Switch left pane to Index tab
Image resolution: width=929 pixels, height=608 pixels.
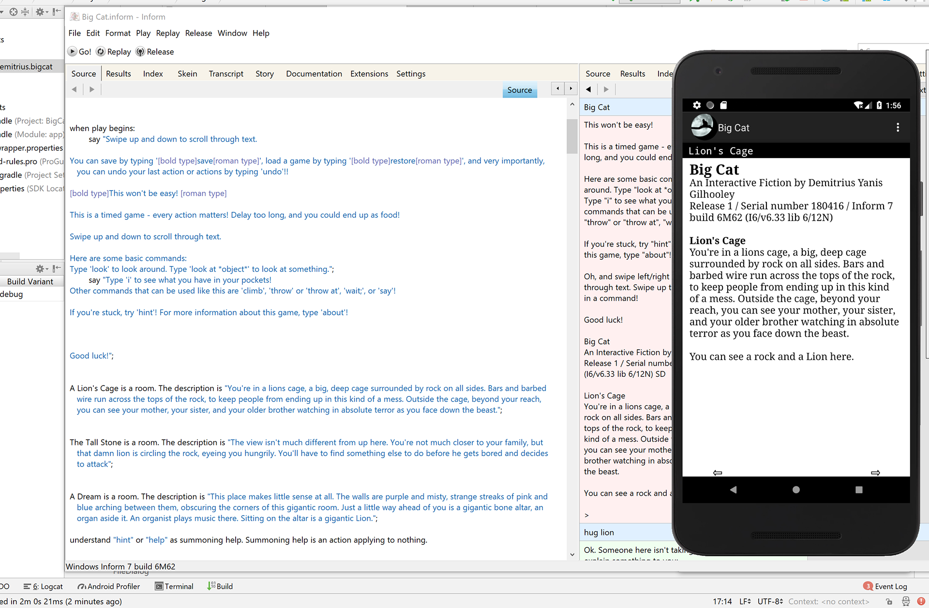[153, 74]
